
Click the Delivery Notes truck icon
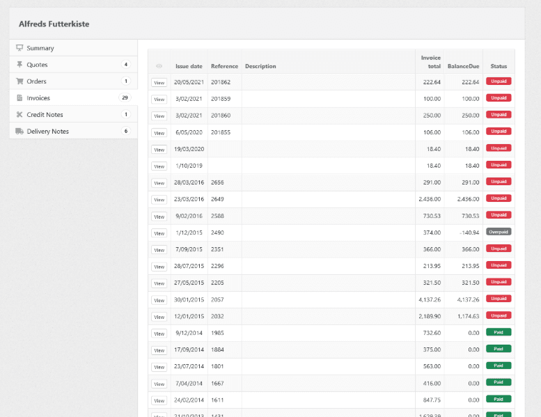[x=19, y=131]
